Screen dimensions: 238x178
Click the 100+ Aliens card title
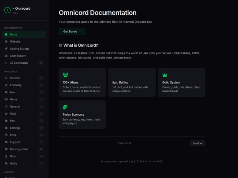click(71, 82)
